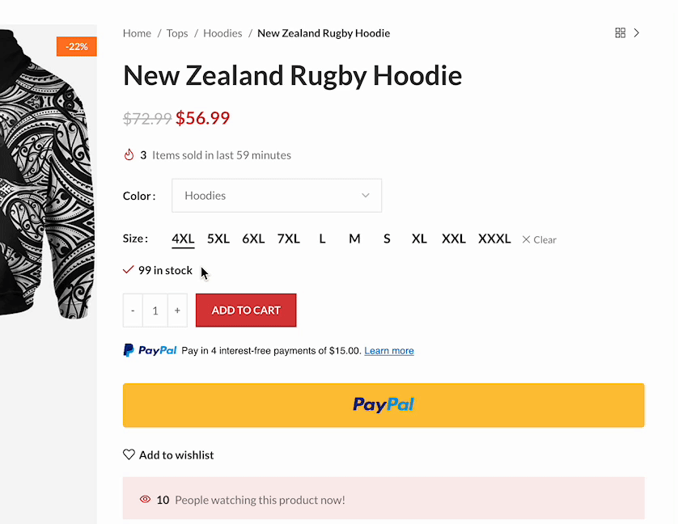The width and height of the screenshot is (678, 524).
Task: Go to next product arrow
Action: tap(637, 33)
